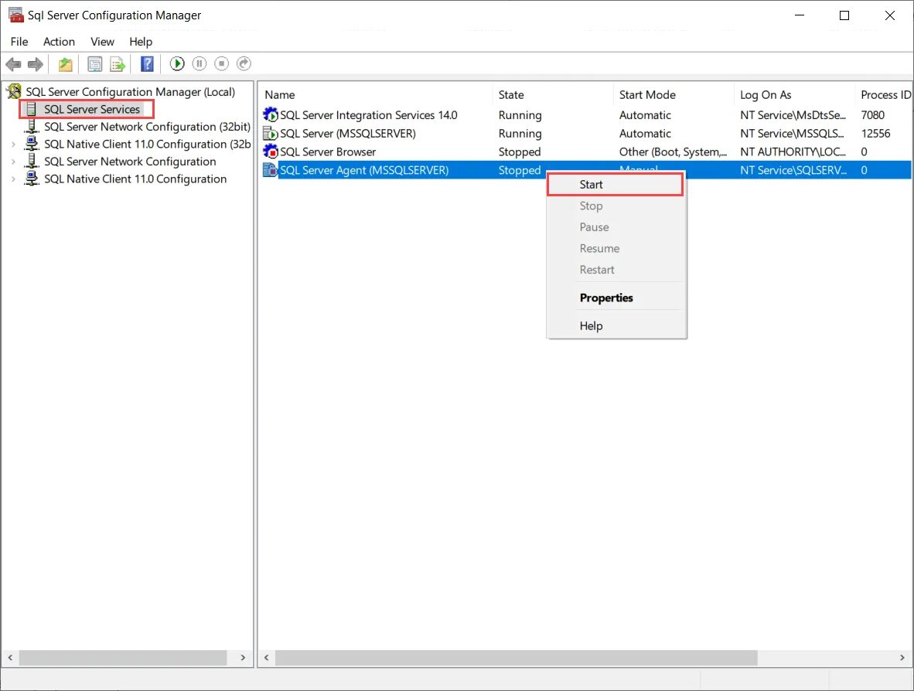Select SQL Server Network Configuration tree item
This screenshot has width=914, height=691.
pyautogui.click(x=130, y=162)
